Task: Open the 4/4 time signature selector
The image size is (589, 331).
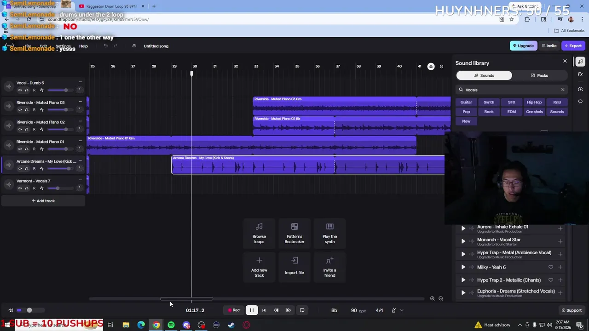Action: click(x=379, y=310)
